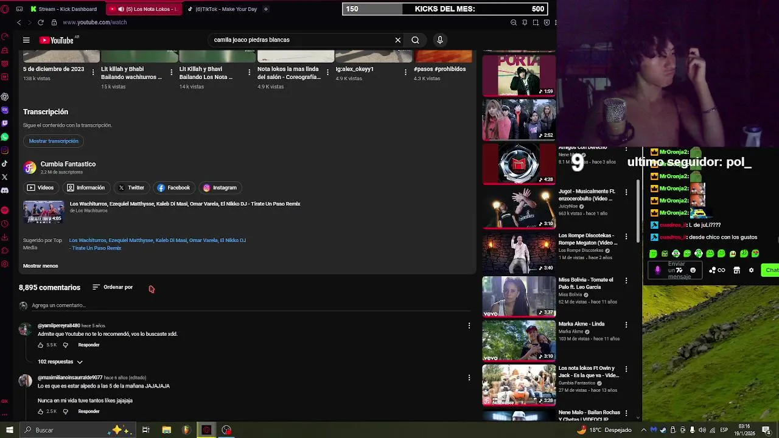Open menu for Lit Killah y Bhabi wachiturros video
This screenshot has width=779, height=438.
click(171, 72)
